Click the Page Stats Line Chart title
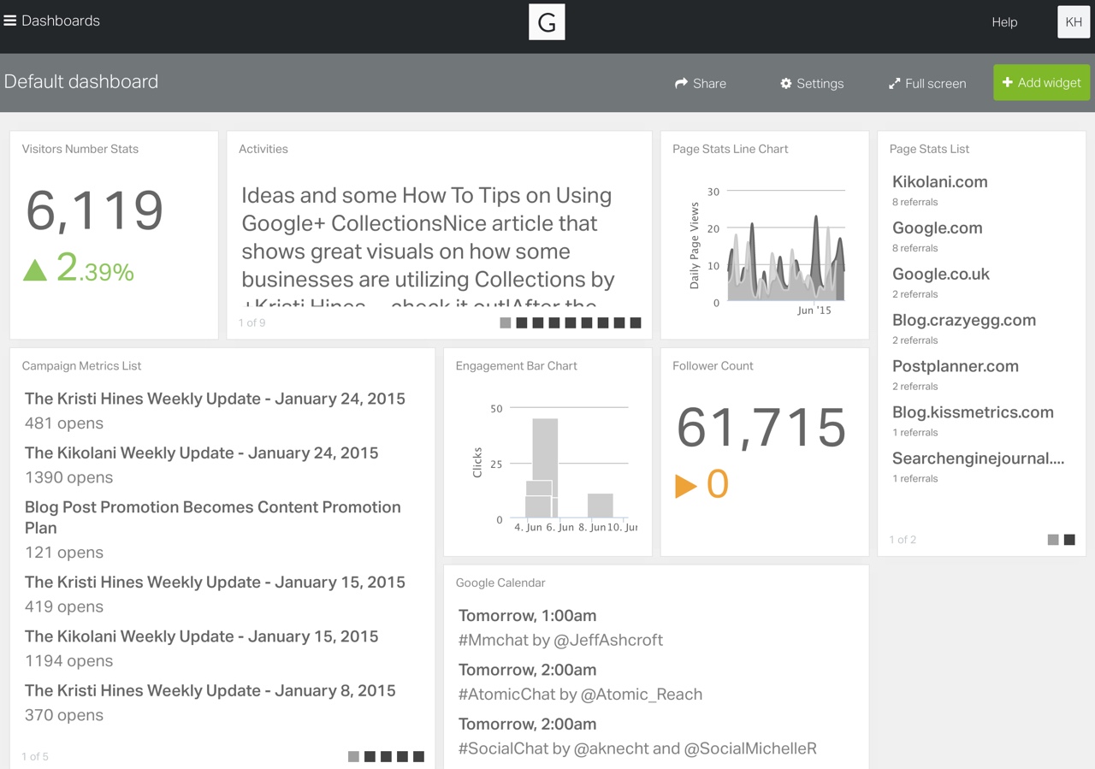Viewport: 1095px width, 769px height. [x=730, y=149]
